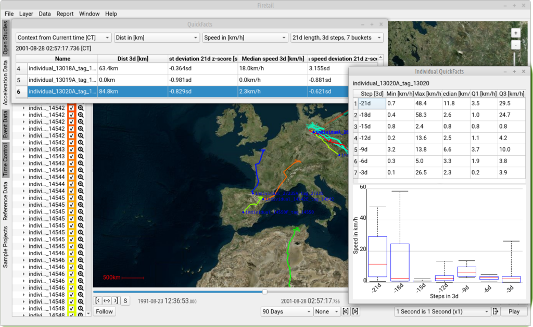Zoom to the first indivi..._14546 track in list

(x=81, y=253)
